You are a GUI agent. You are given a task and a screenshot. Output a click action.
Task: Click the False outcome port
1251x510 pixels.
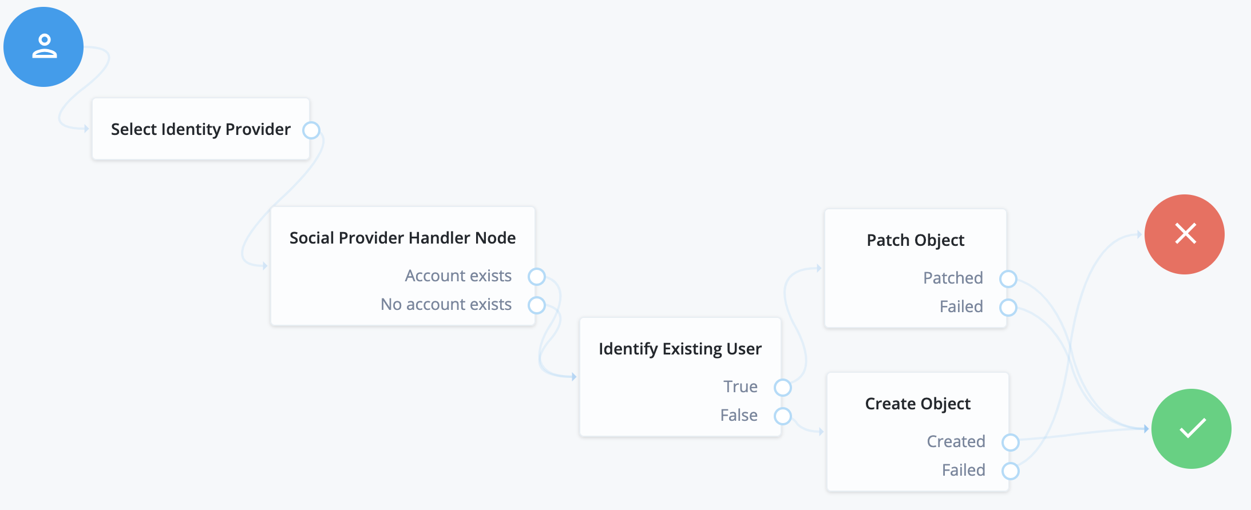[x=782, y=416]
